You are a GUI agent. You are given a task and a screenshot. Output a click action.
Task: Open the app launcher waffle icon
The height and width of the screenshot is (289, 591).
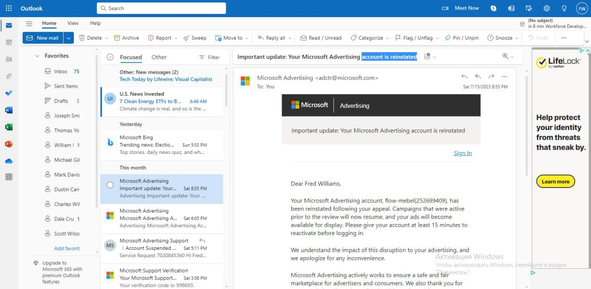point(9,8)
